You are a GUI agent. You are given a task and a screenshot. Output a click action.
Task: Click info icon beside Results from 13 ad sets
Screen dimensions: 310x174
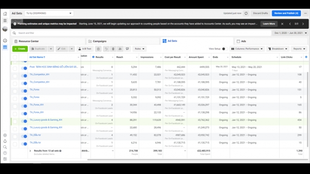pos(60,151)
